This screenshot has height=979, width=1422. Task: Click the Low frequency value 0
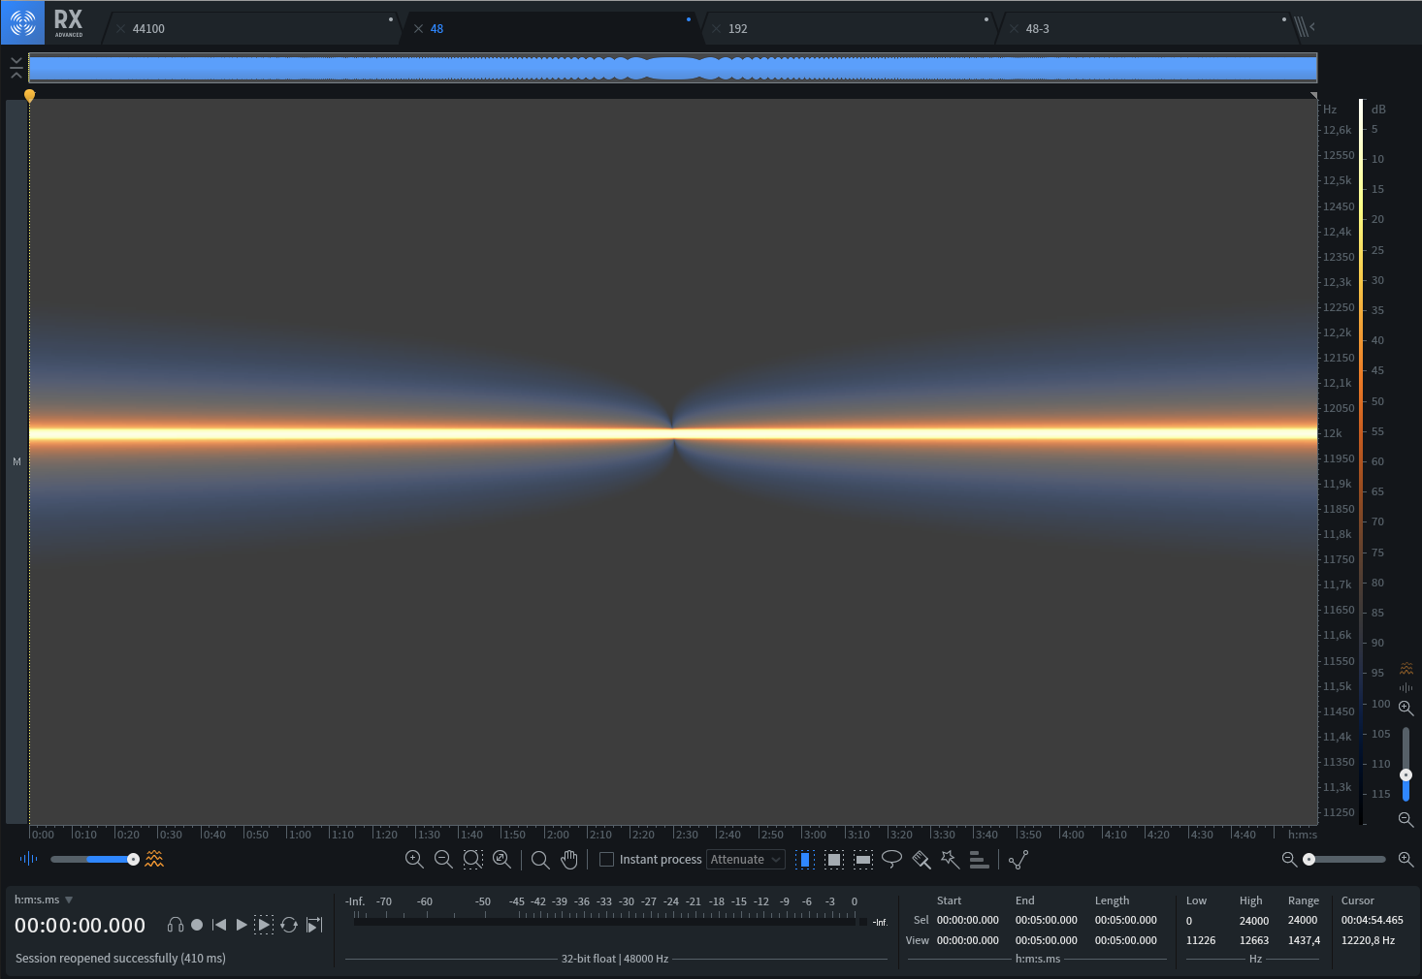point(1189,921)
